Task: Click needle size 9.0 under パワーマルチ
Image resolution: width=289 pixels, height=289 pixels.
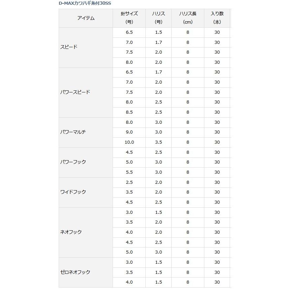Action: 129,132
